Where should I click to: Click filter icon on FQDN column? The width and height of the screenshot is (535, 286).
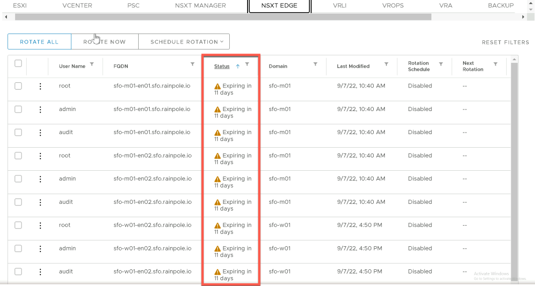click(192, 64)
